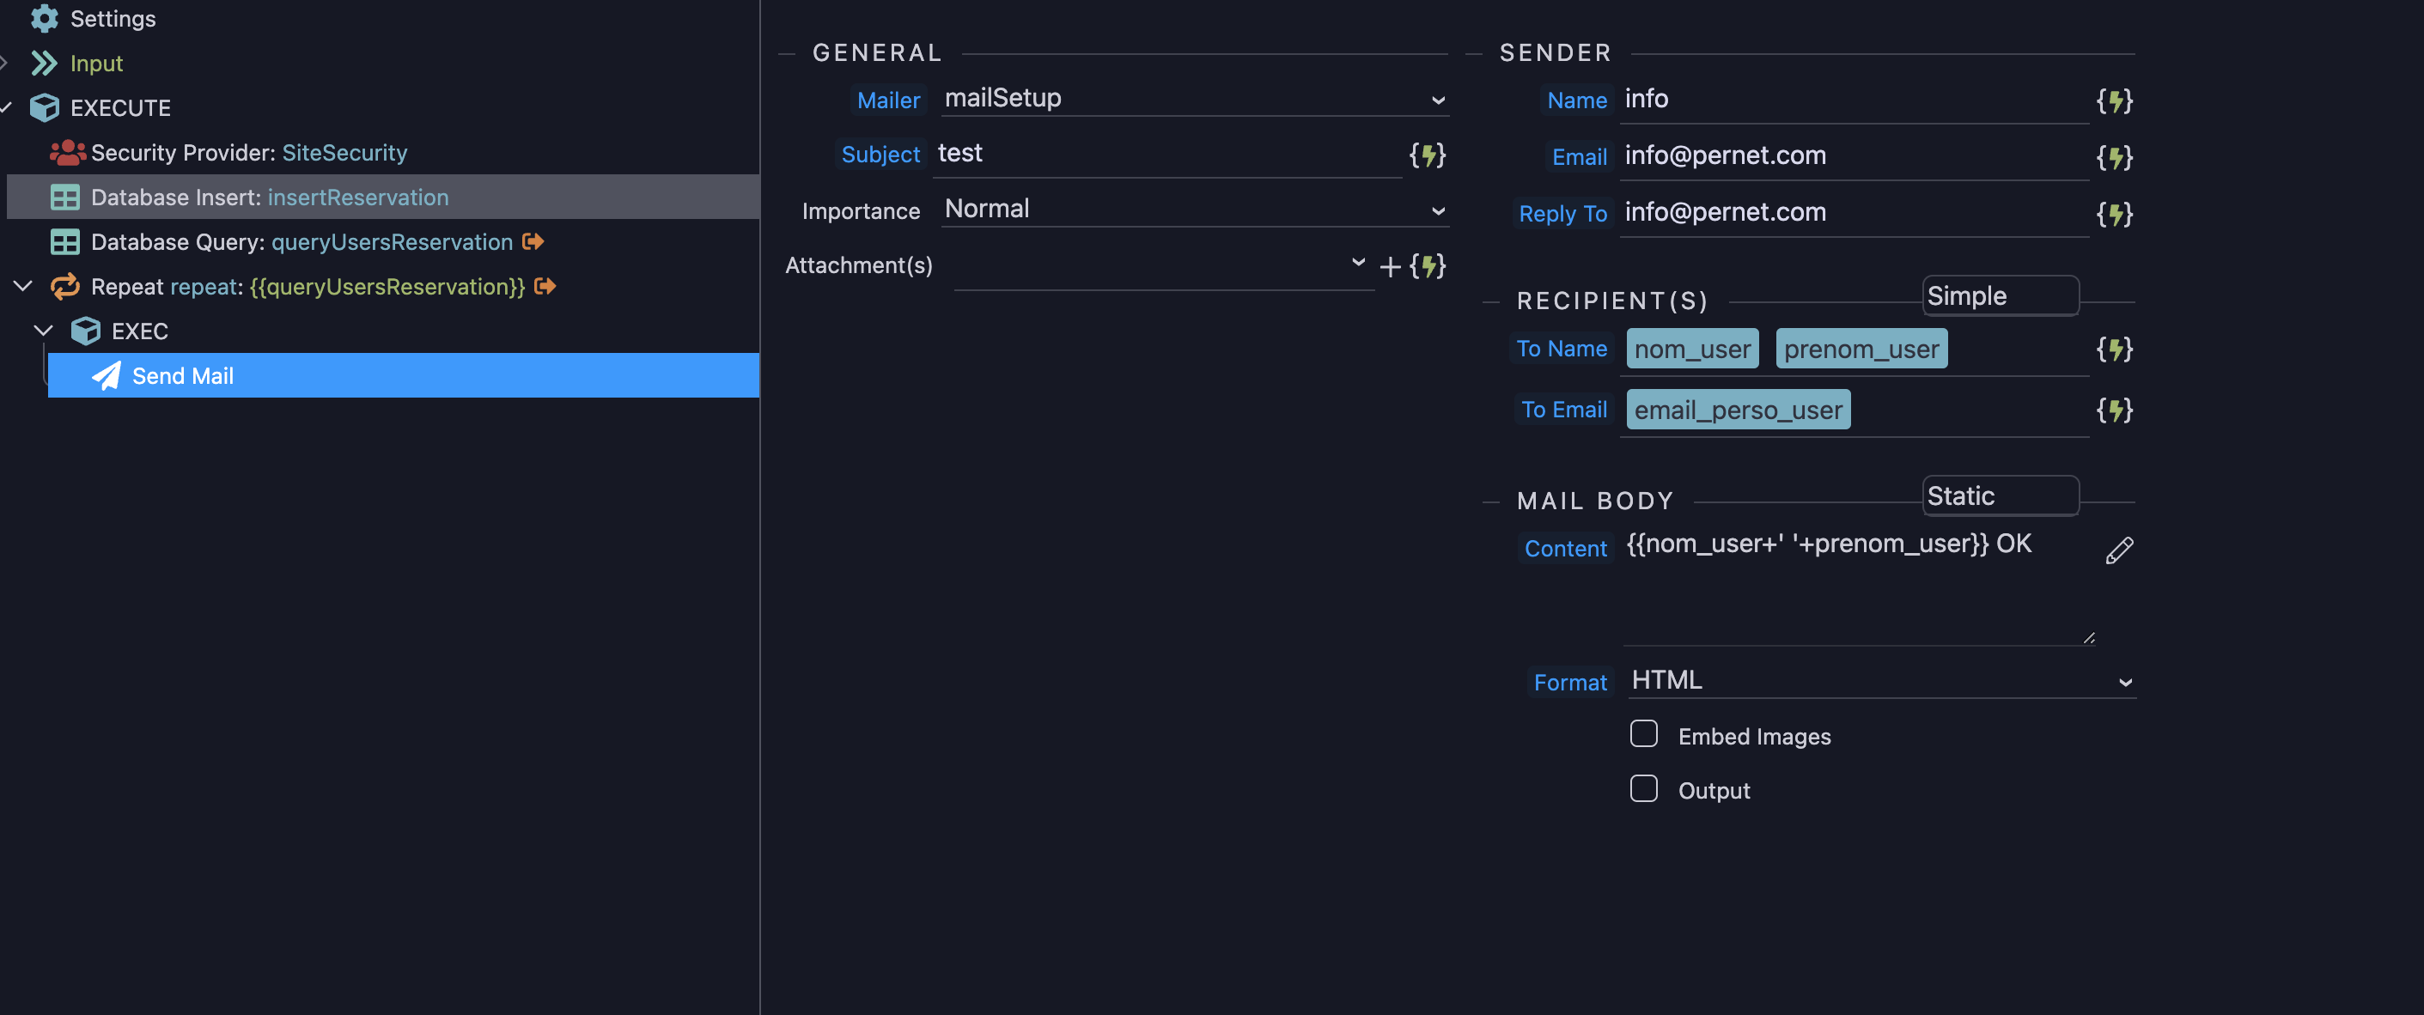
Task: Click the Mailer label
Action: coord(888,100)
